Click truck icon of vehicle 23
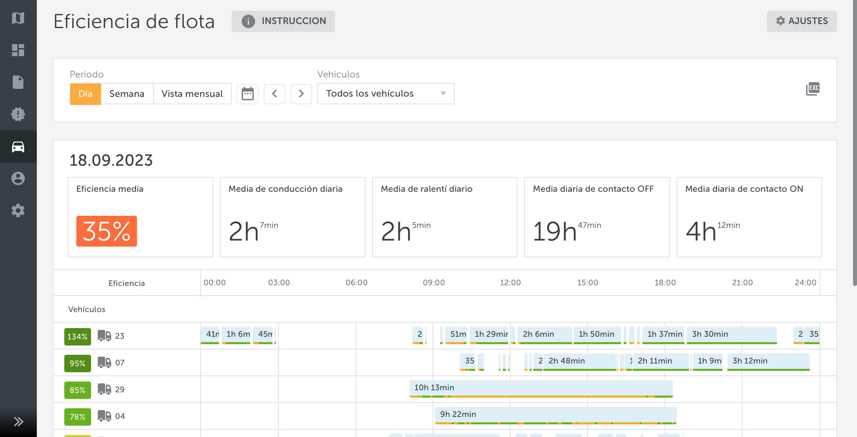The image size is (857, 437). coord(104,335)
